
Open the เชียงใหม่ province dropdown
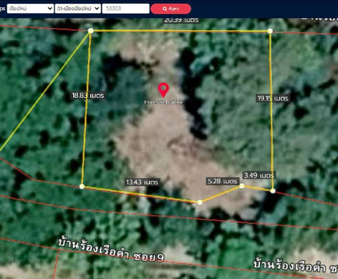click(x=30, y=9)
